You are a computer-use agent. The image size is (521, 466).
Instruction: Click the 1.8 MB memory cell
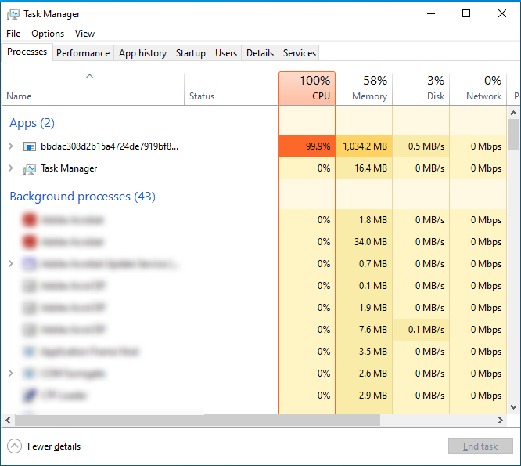point(364,220)
